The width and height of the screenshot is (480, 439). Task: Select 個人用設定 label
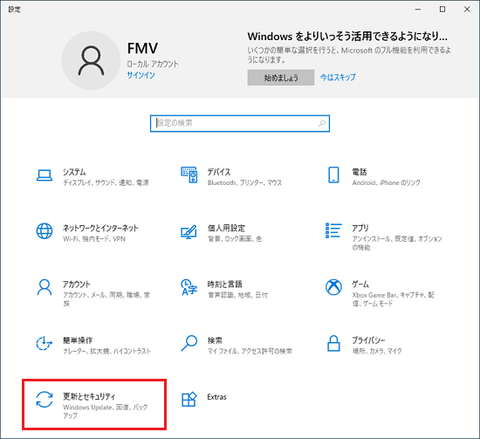coord(226,228)
